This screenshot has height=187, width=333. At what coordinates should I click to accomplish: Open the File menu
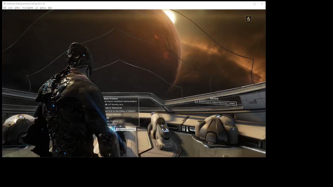[5, 8]
